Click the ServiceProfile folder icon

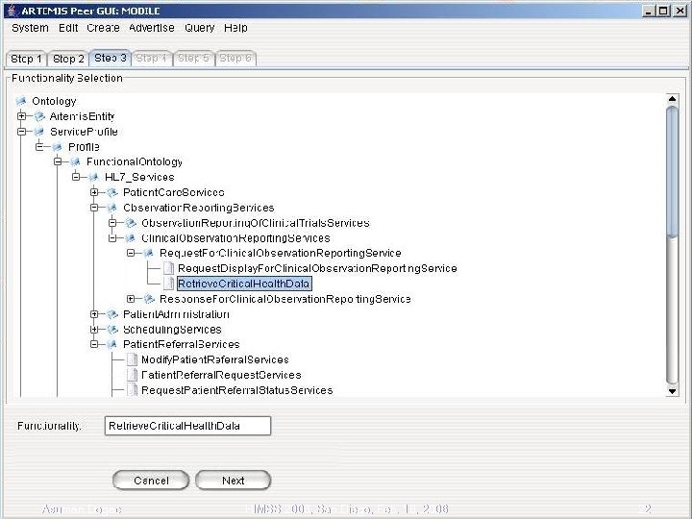click(x=39, y=132)
